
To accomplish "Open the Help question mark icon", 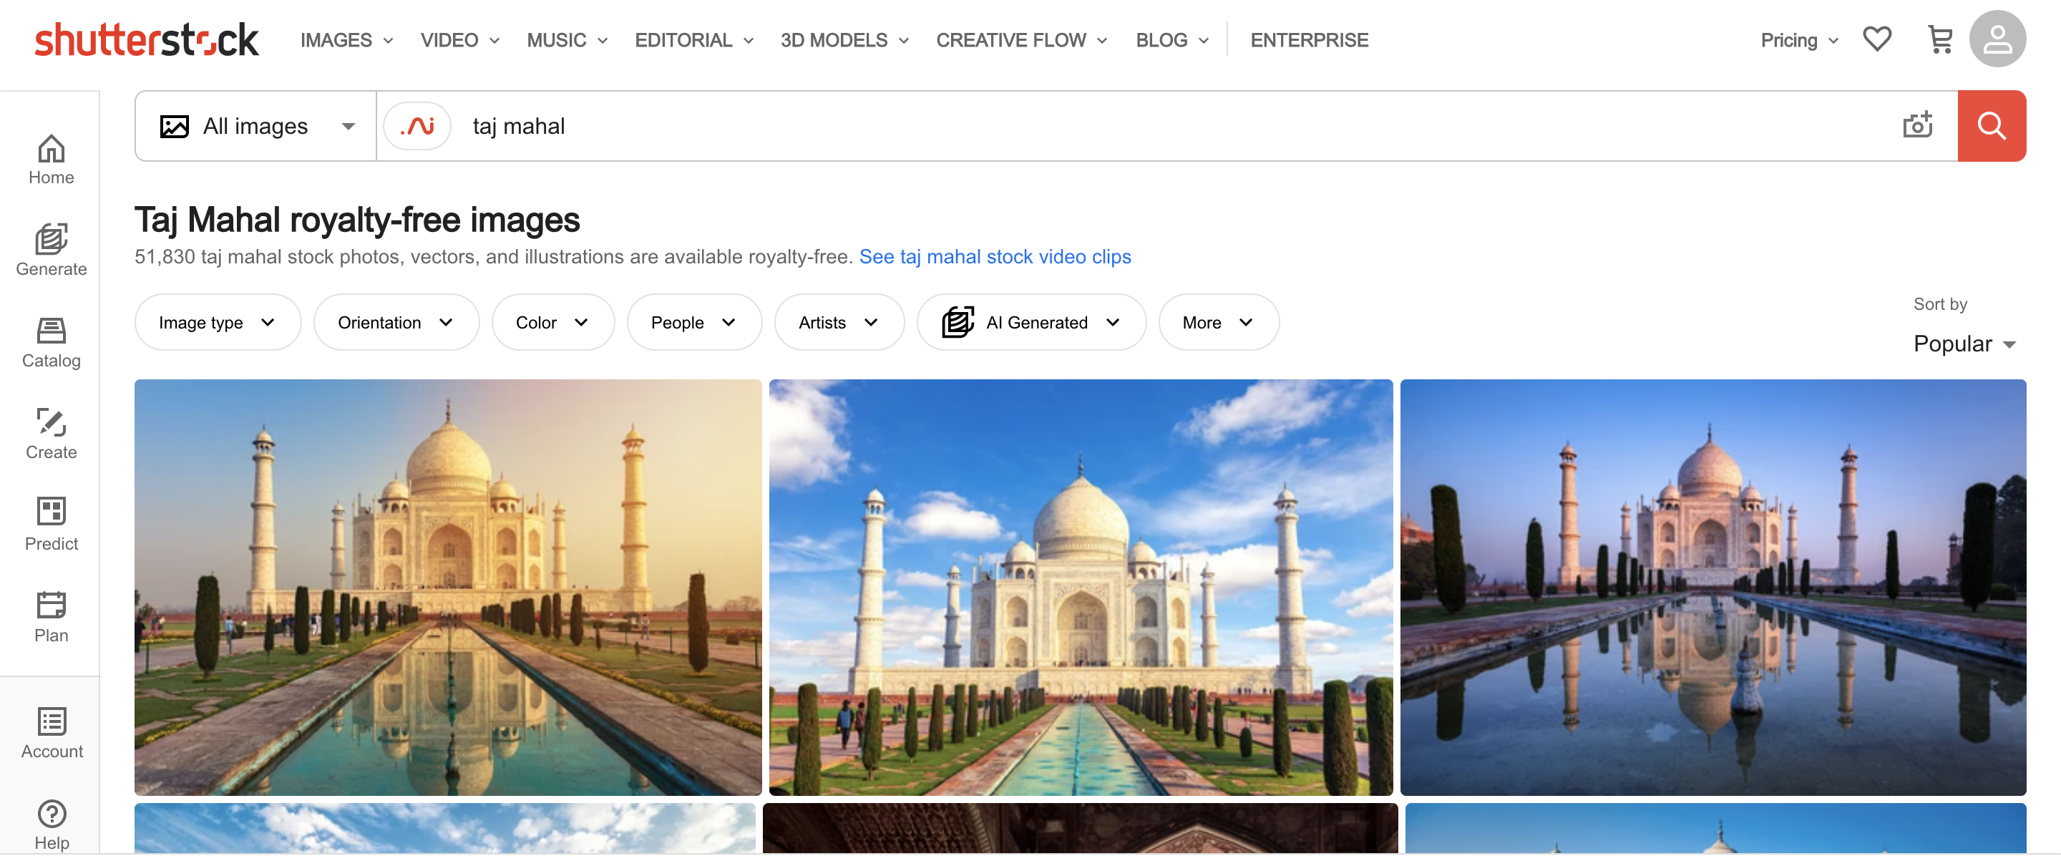I will [x=52, y=814].
